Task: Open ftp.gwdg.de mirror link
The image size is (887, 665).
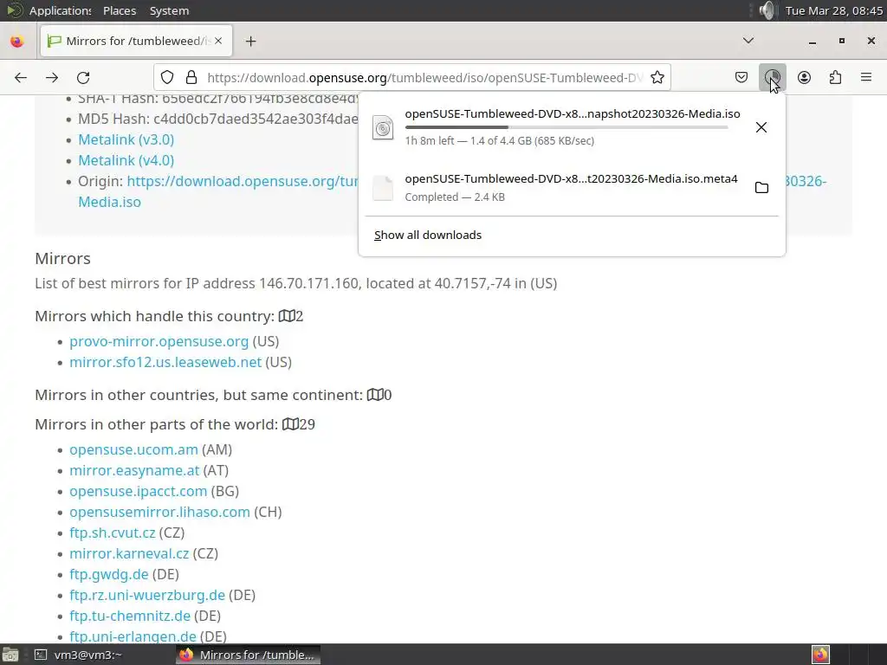Action: click(x=108, y=575)
